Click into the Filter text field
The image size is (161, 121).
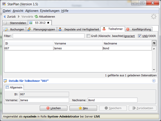point(49,36)
